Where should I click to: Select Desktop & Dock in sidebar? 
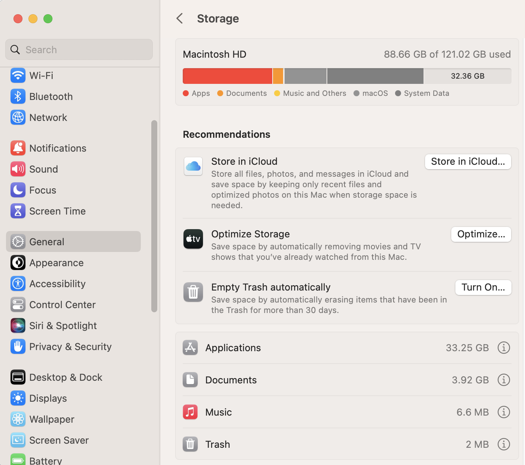point(66,377)
